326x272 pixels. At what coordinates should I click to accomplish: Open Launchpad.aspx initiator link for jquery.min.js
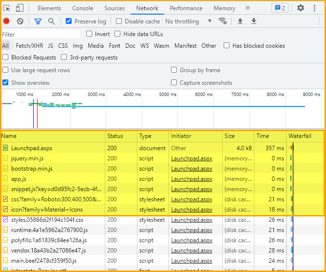pyautogui.click(x=192, y=158)
